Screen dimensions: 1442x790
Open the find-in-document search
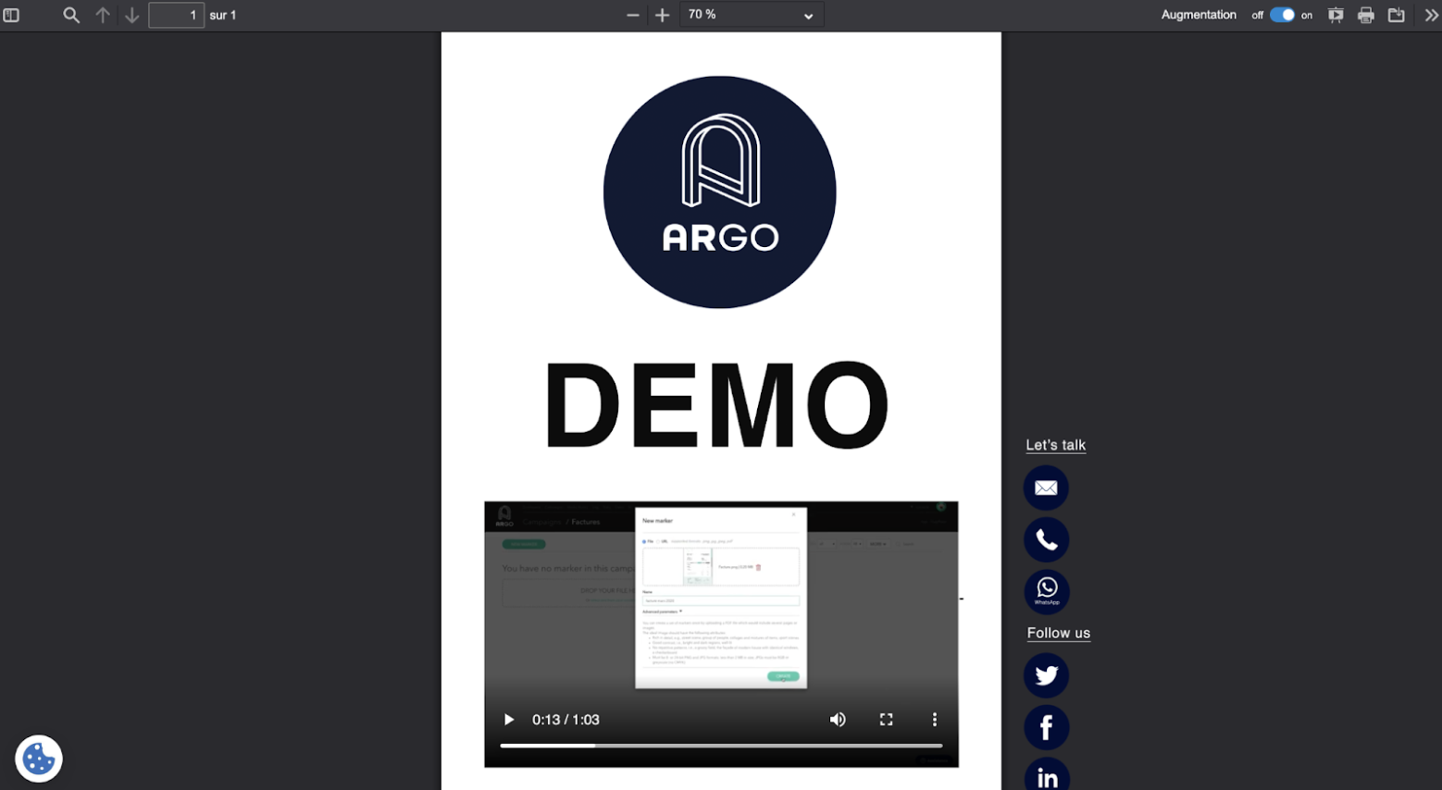point(71,15)
